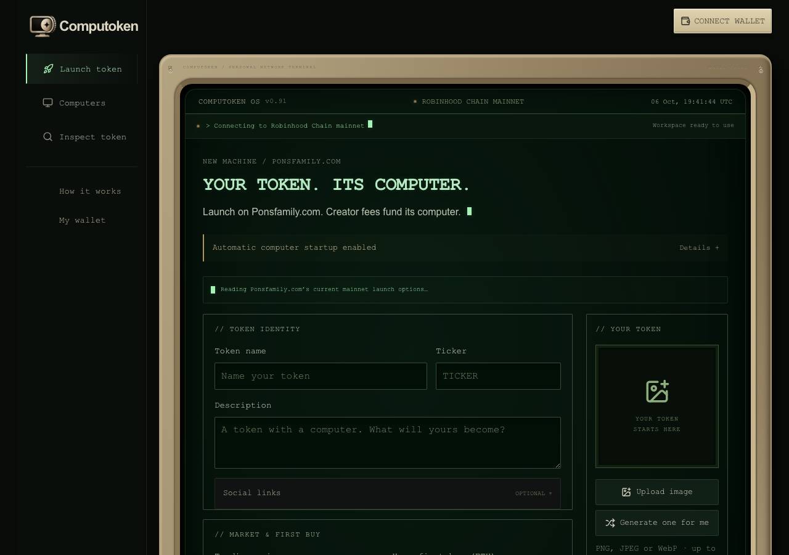
Task: Click the magnifier icon beside Inspect token
Action: point(47,137)
